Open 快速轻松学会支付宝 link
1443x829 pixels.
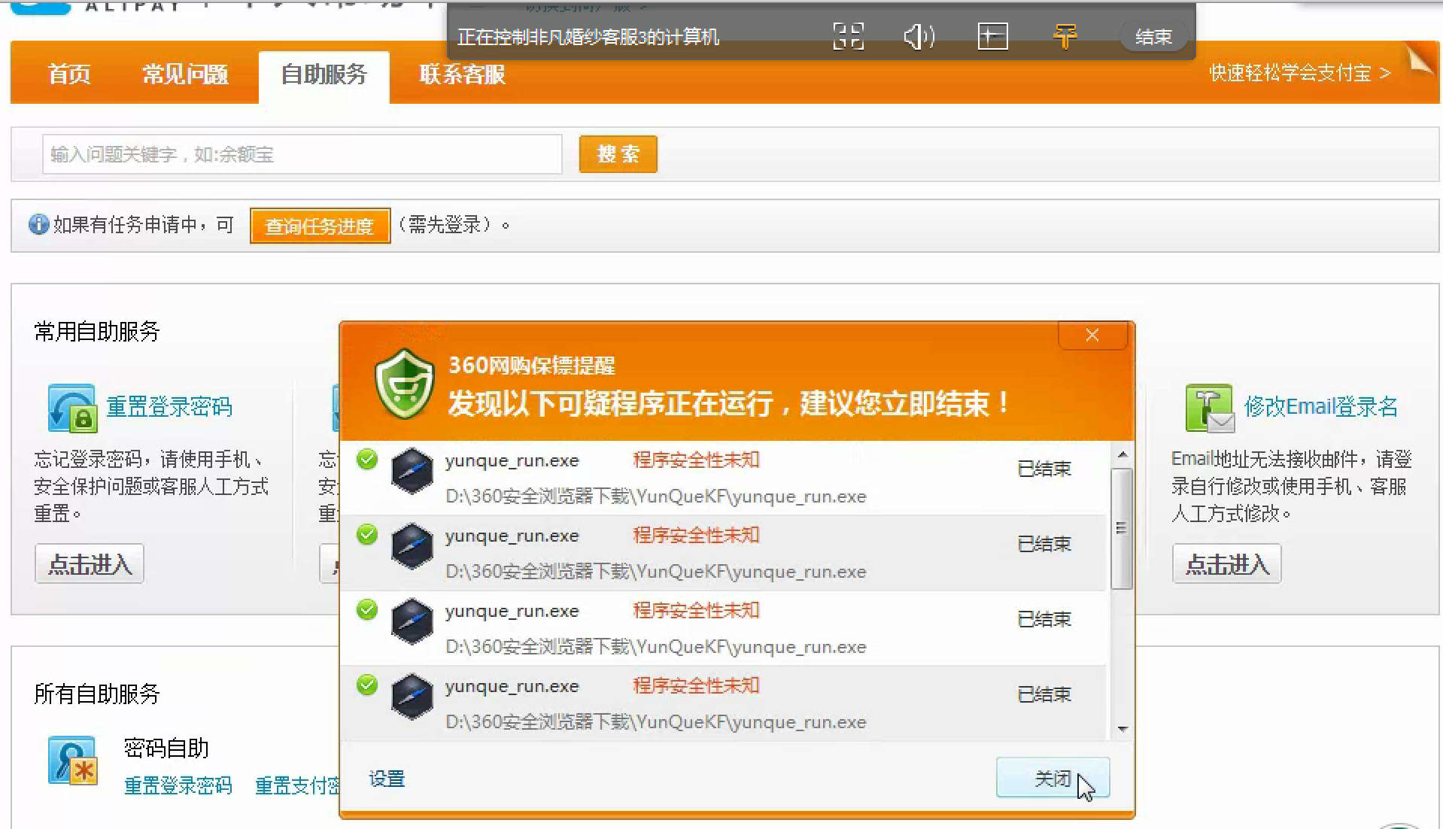point(1299,73)
